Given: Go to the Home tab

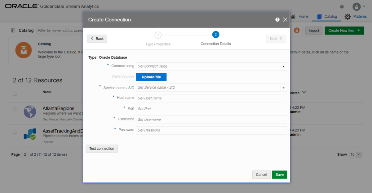Looking at the screenshot, I should [299, 16].
